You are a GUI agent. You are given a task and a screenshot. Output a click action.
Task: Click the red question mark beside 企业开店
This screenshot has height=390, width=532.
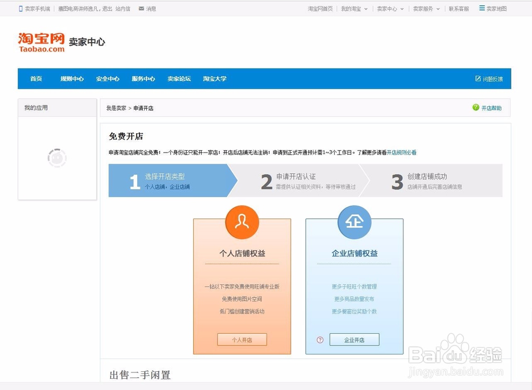(320, 340)
